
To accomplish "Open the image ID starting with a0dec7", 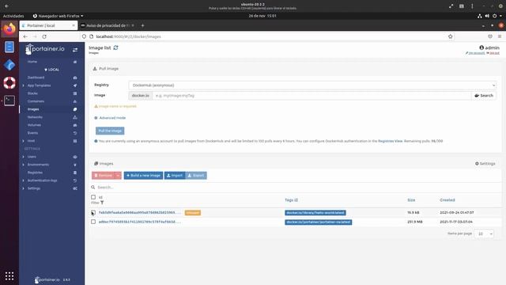I will point(139,222).
